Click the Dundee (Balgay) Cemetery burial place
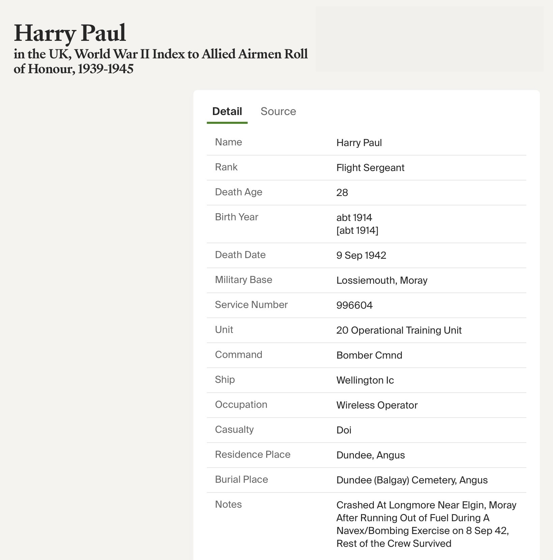The height and width of the screenshot is (560, 553). [x=412, y=480]
